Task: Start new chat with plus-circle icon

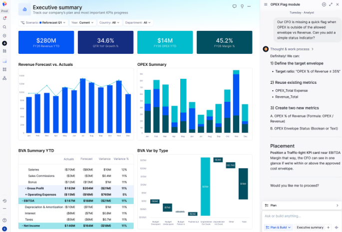Action: point(324,4)
